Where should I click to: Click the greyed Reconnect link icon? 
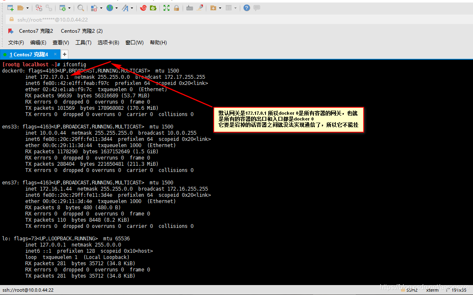[49, 8]
